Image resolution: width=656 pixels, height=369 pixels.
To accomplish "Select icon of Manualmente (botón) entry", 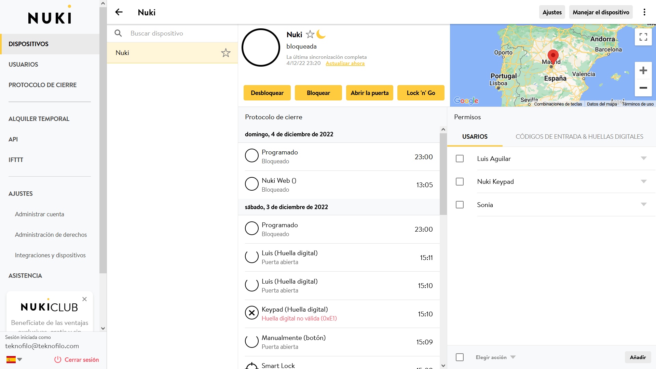I will 252,341.
